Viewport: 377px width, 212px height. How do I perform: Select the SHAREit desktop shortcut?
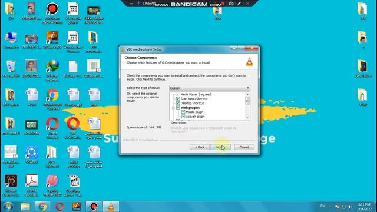coord(31,155)
